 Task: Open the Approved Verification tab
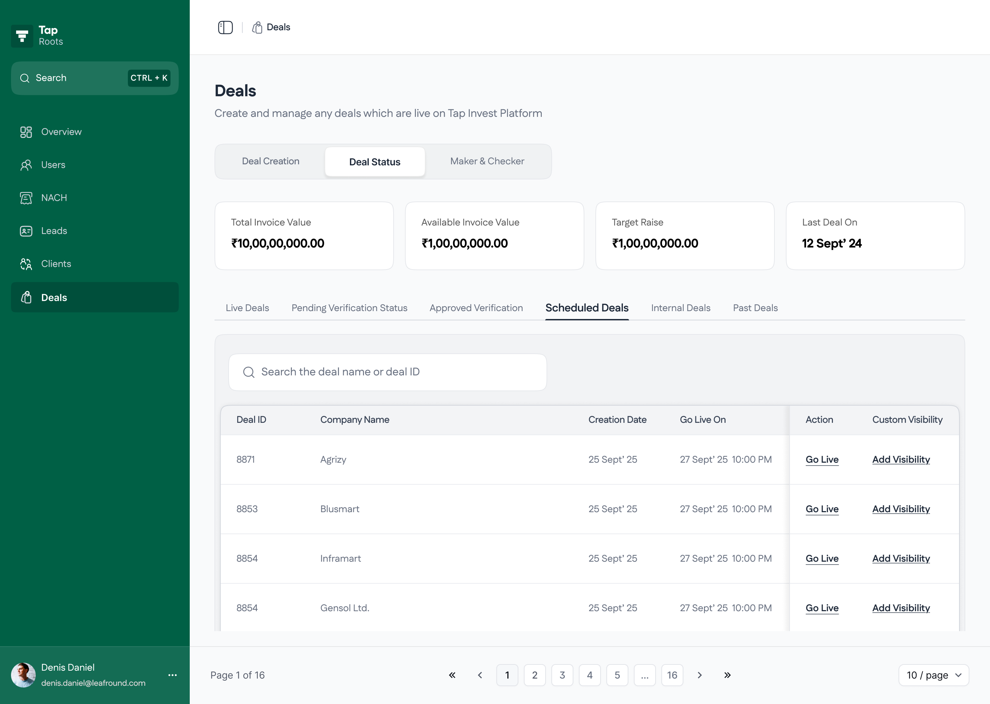476,308
